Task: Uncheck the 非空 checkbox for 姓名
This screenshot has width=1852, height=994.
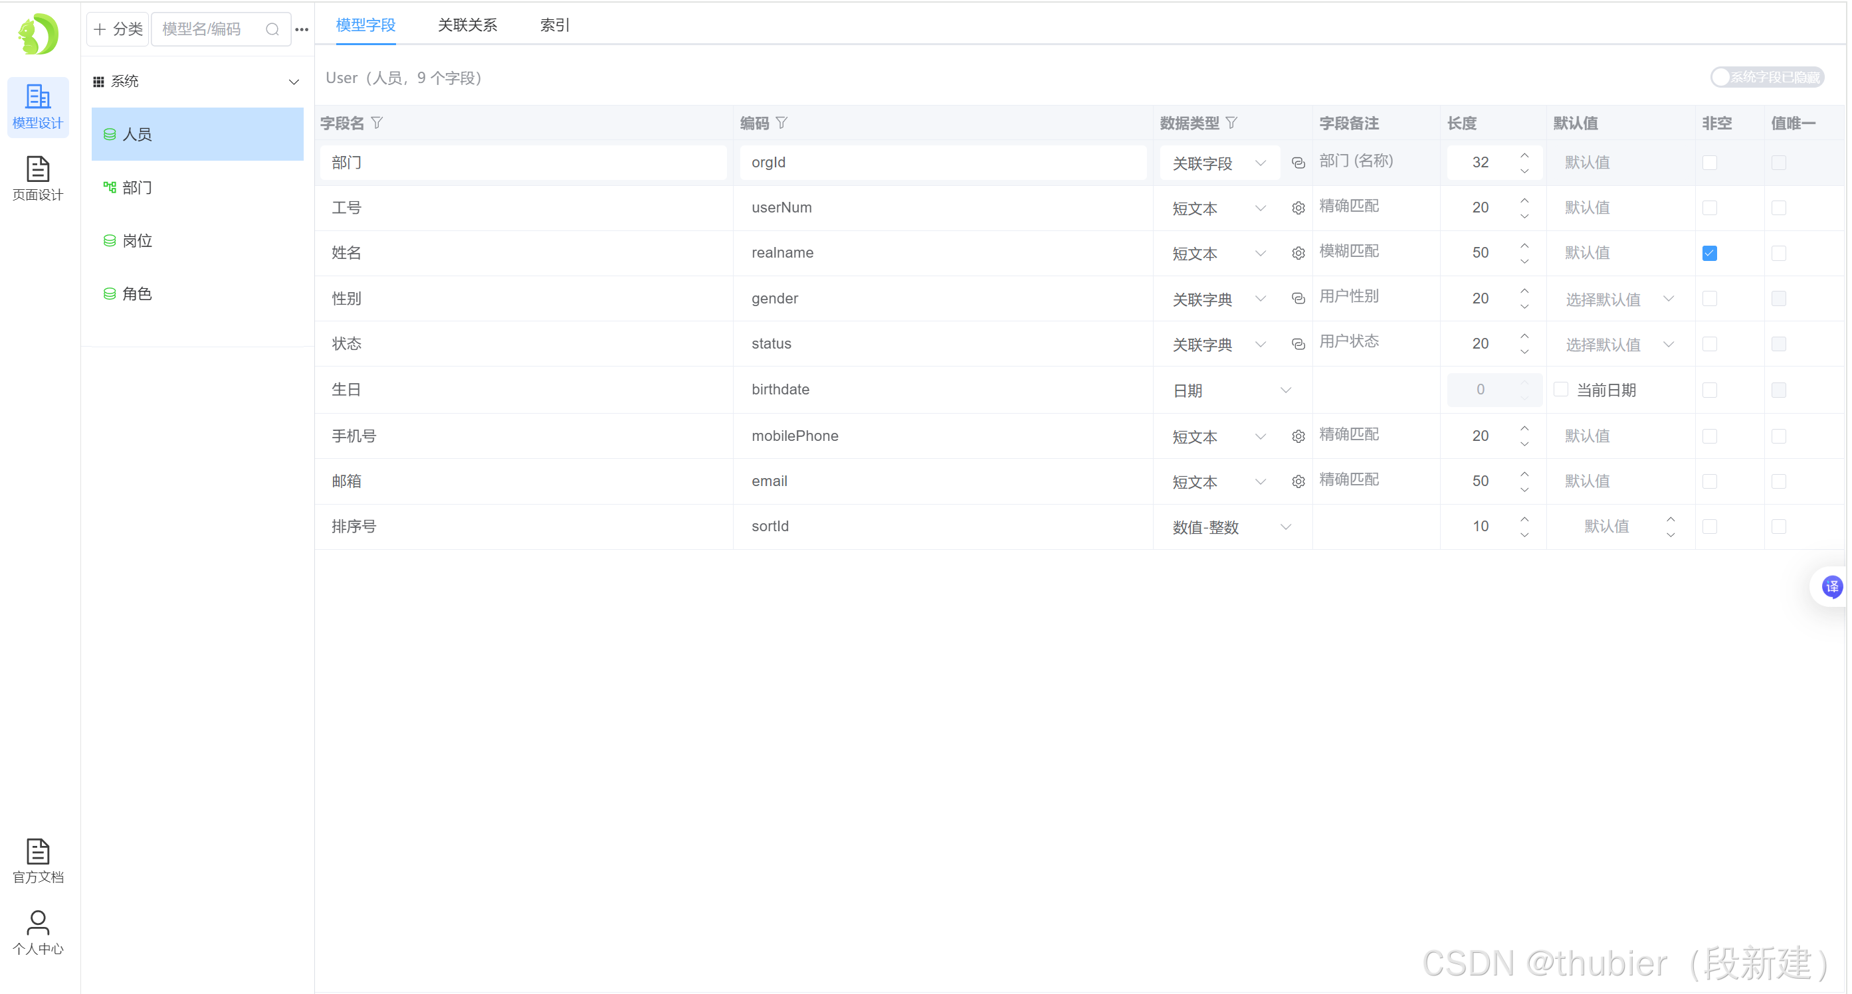Action: click(1710, 254)
